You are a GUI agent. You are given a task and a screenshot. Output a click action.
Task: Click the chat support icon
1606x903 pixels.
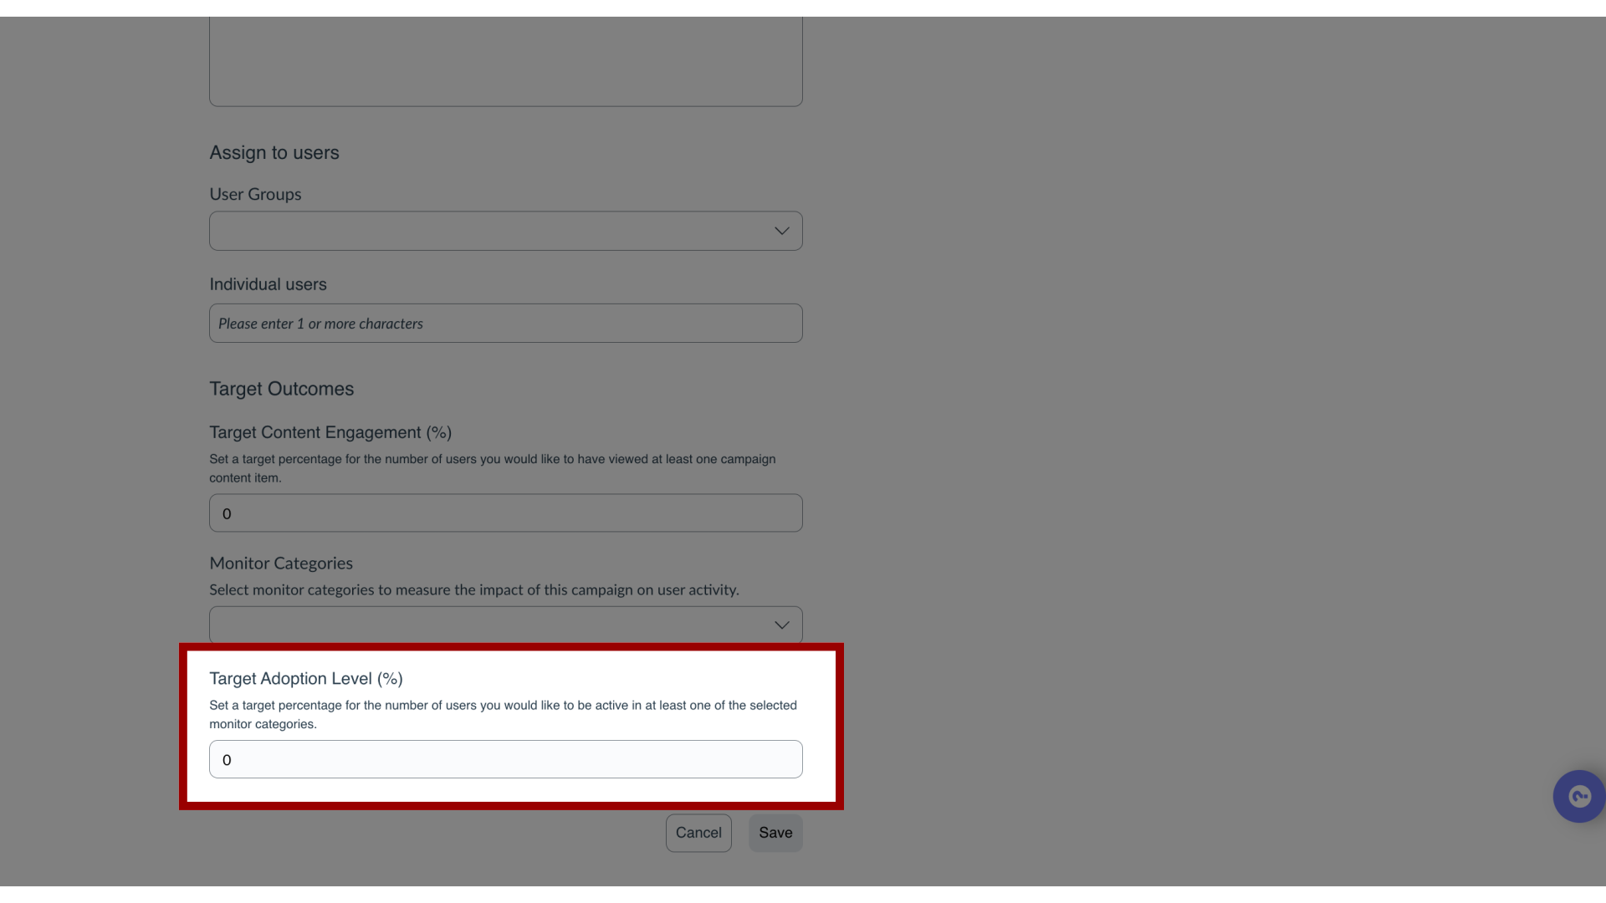coord(1579,796)
